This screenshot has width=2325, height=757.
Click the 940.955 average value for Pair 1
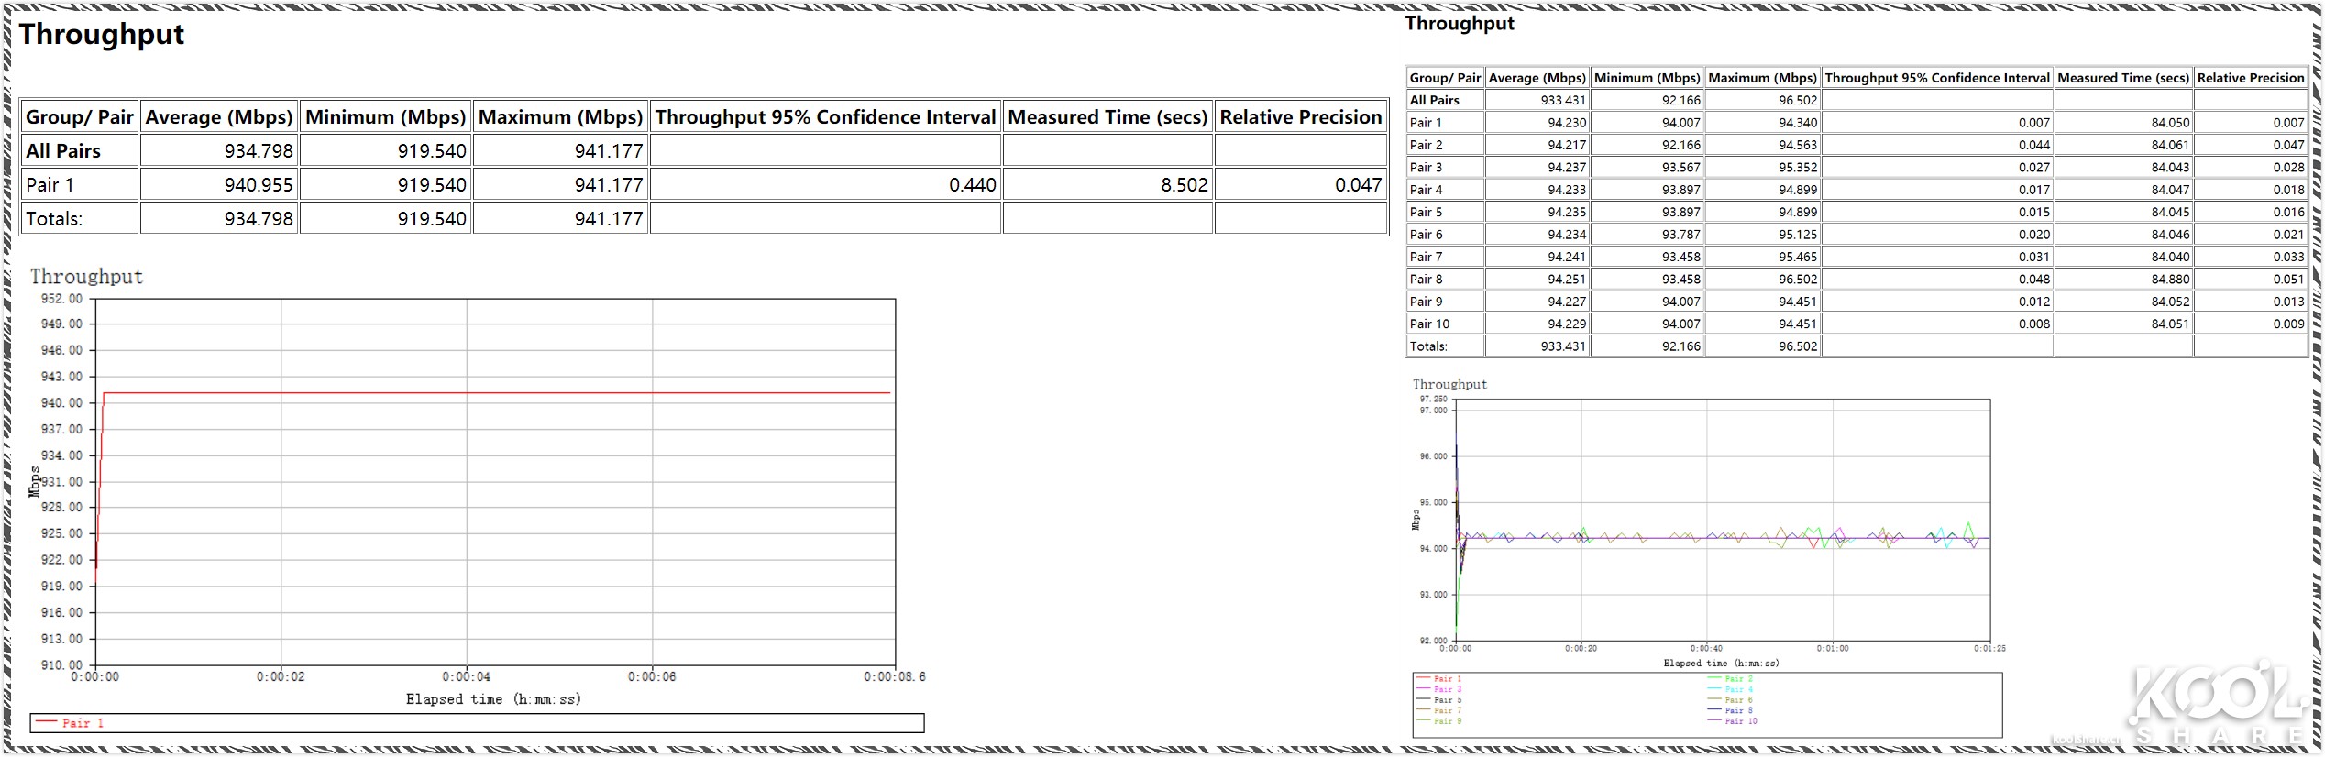pyautogui.click(x=259, y=185)
